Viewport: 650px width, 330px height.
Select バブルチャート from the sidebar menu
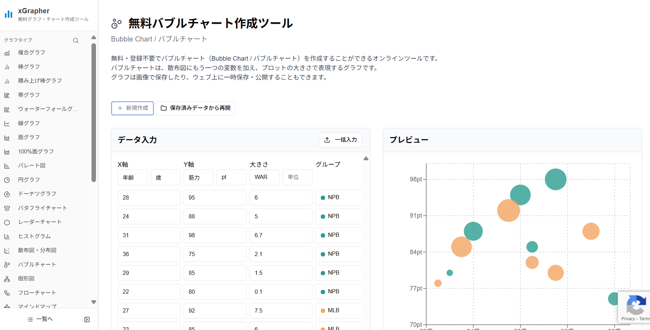(x=7, y=264)
